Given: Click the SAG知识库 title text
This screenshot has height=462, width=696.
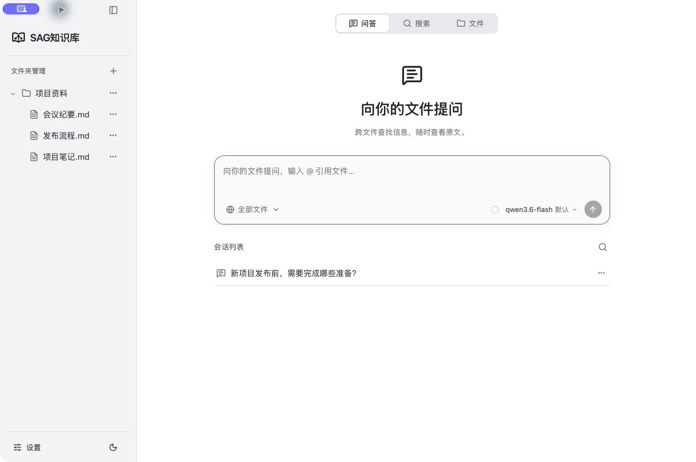Looking at the screenshot, I should [55, 38].
